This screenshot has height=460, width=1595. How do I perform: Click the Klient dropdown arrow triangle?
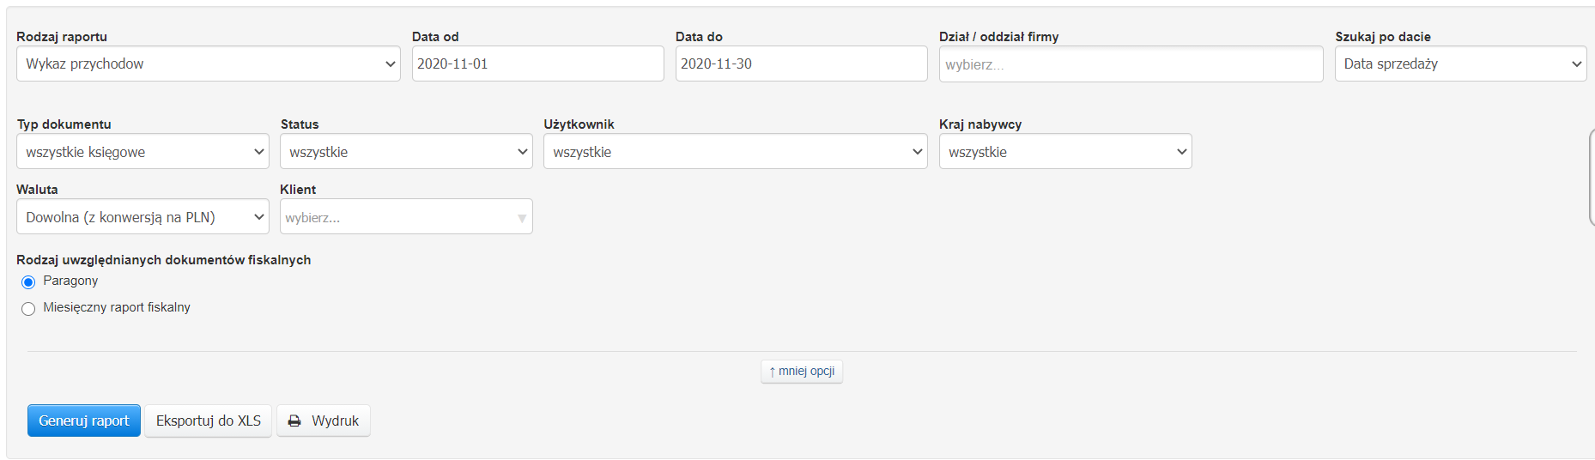point(522,218)
